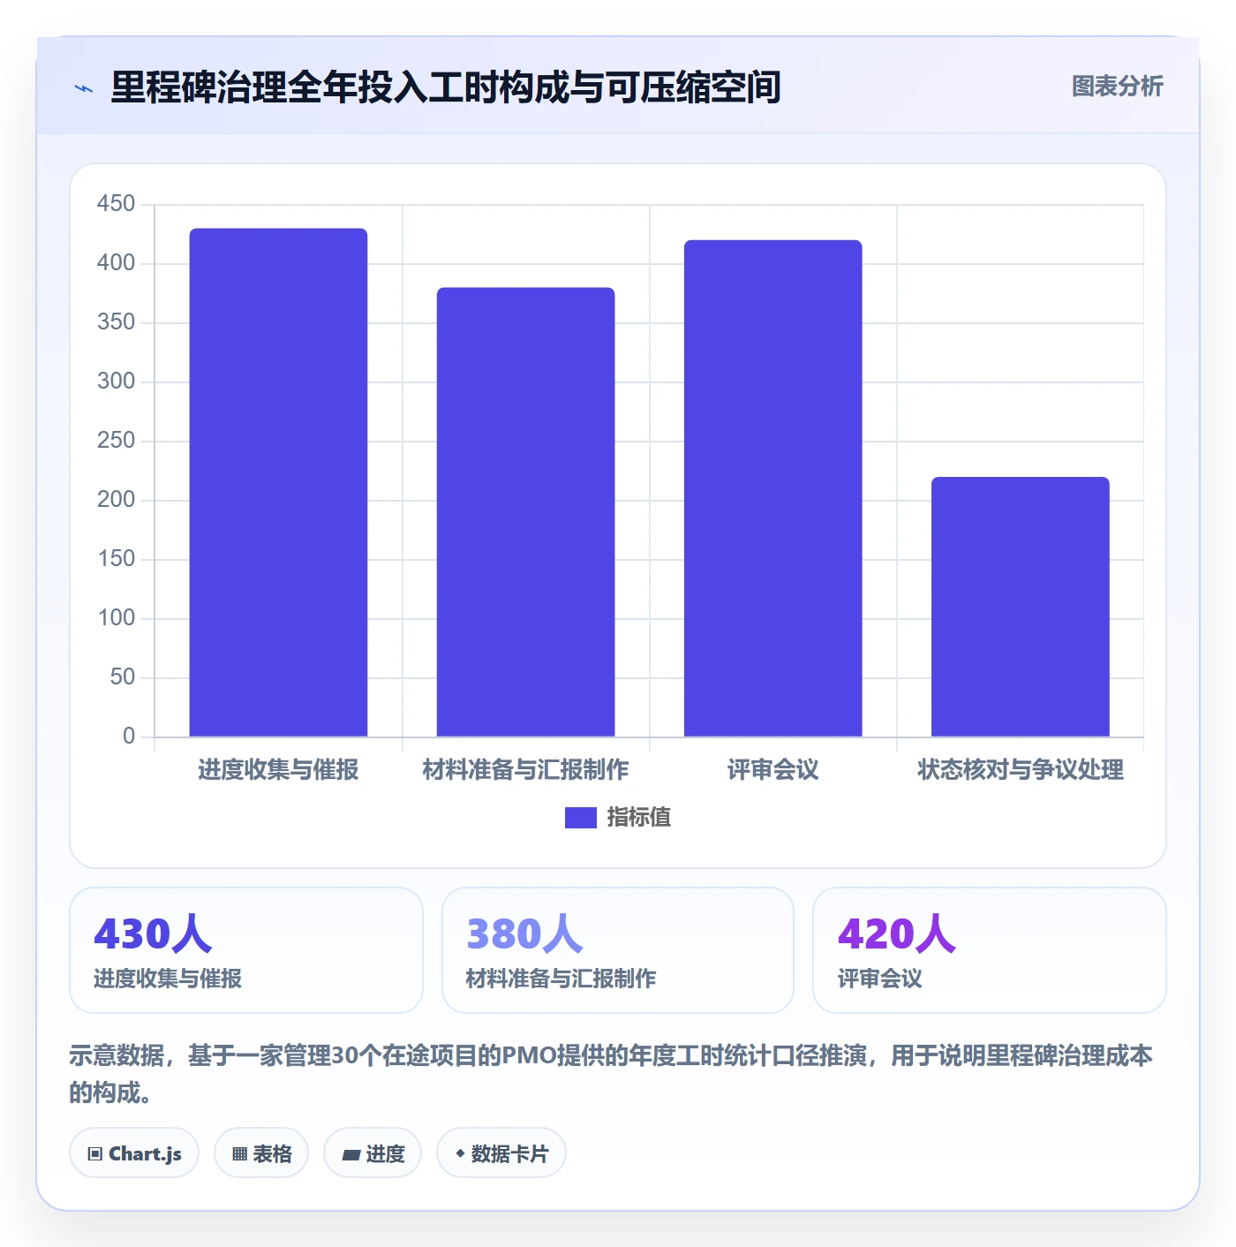Click the Chart.js tag square icon
The image size is (1236, 1247).
[x=95, y=1153]
